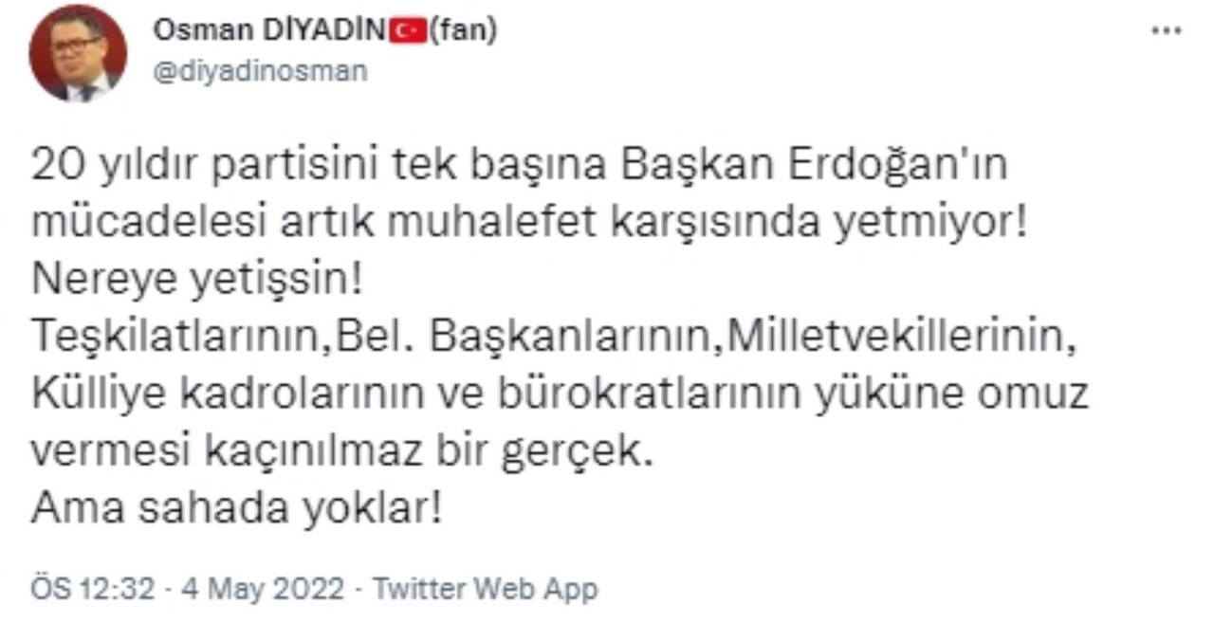This screenshot has width=1214, height=641.
Task: Open the tweet's more options menu
Action: point(1166,30)
